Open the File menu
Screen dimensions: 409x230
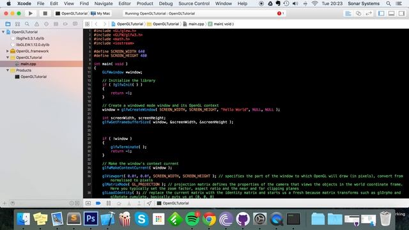[40, 4]
